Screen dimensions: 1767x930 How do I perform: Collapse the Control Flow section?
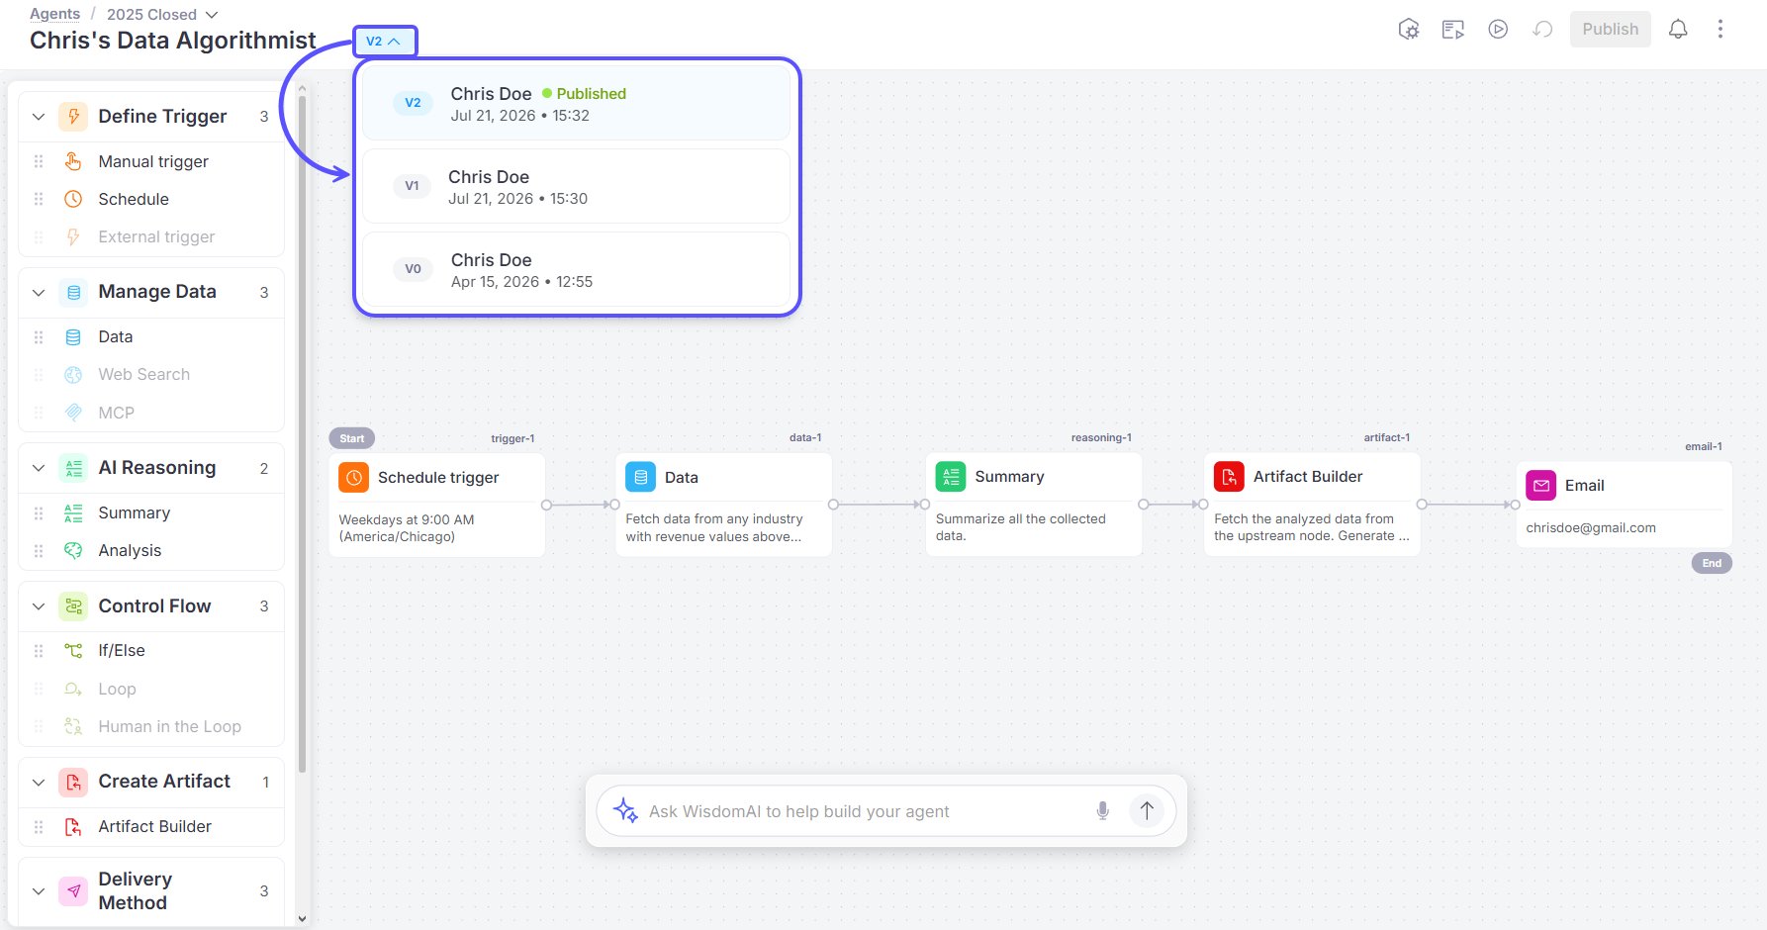[39, 606]
